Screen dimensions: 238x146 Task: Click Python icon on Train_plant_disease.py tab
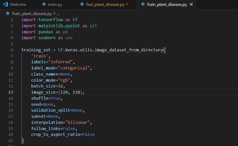tap(142, 5)
